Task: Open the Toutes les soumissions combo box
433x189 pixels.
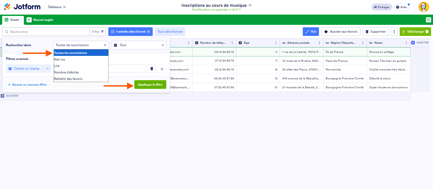Action: pos(81,45)
